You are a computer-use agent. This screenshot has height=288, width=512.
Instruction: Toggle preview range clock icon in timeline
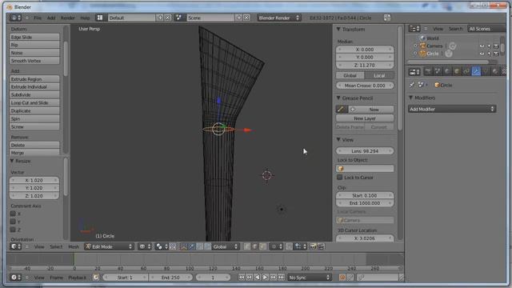pos(96,278)
